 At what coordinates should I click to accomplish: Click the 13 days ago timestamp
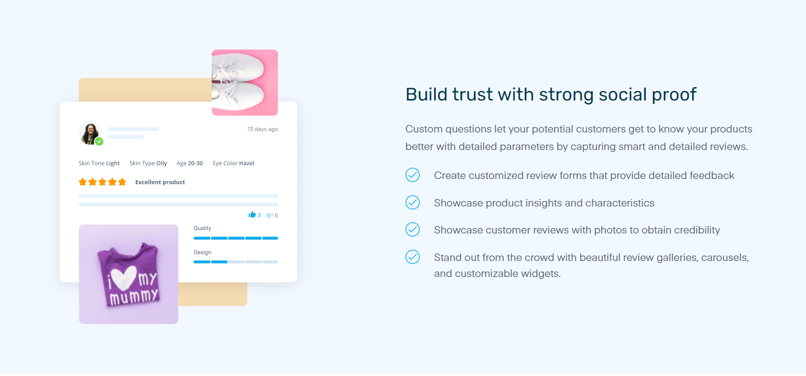(262, 129)
